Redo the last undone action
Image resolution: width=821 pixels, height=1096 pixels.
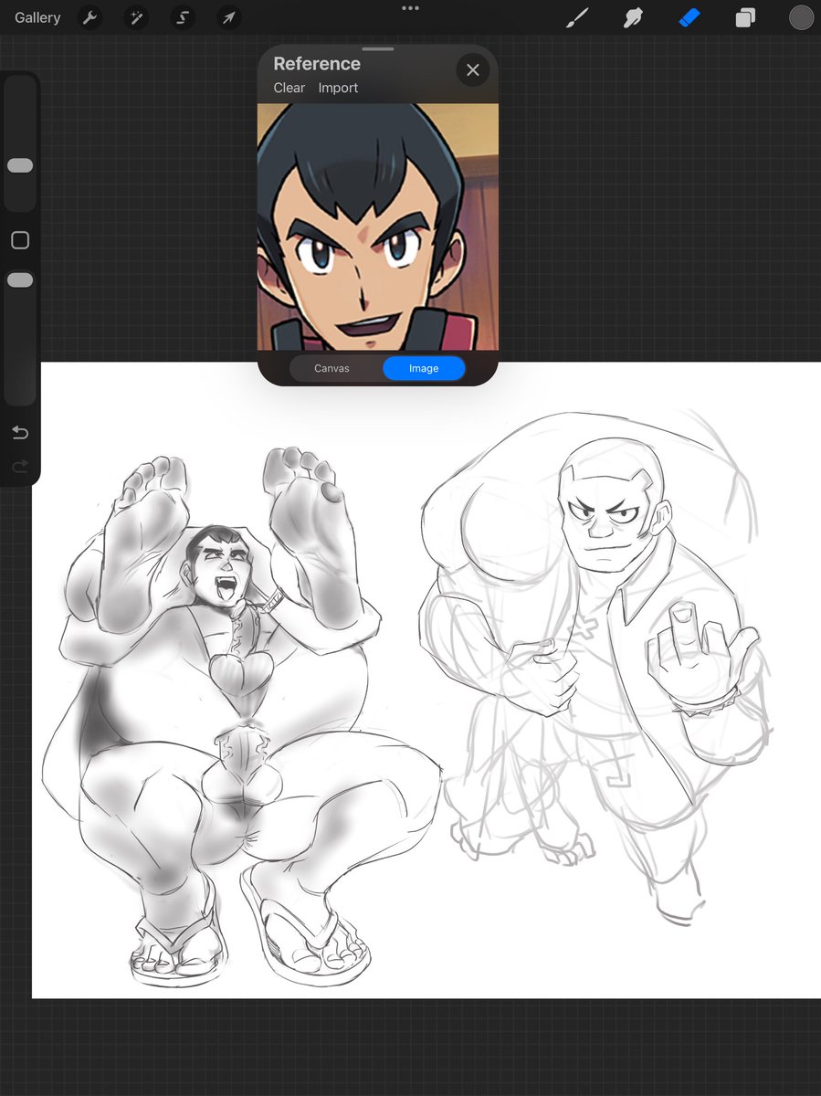20,467
